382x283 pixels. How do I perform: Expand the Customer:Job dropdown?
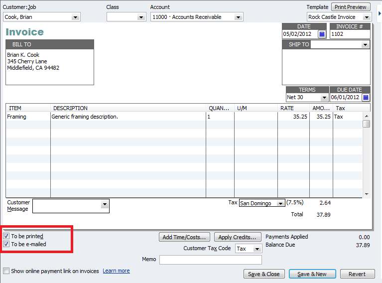pos(75,17)
